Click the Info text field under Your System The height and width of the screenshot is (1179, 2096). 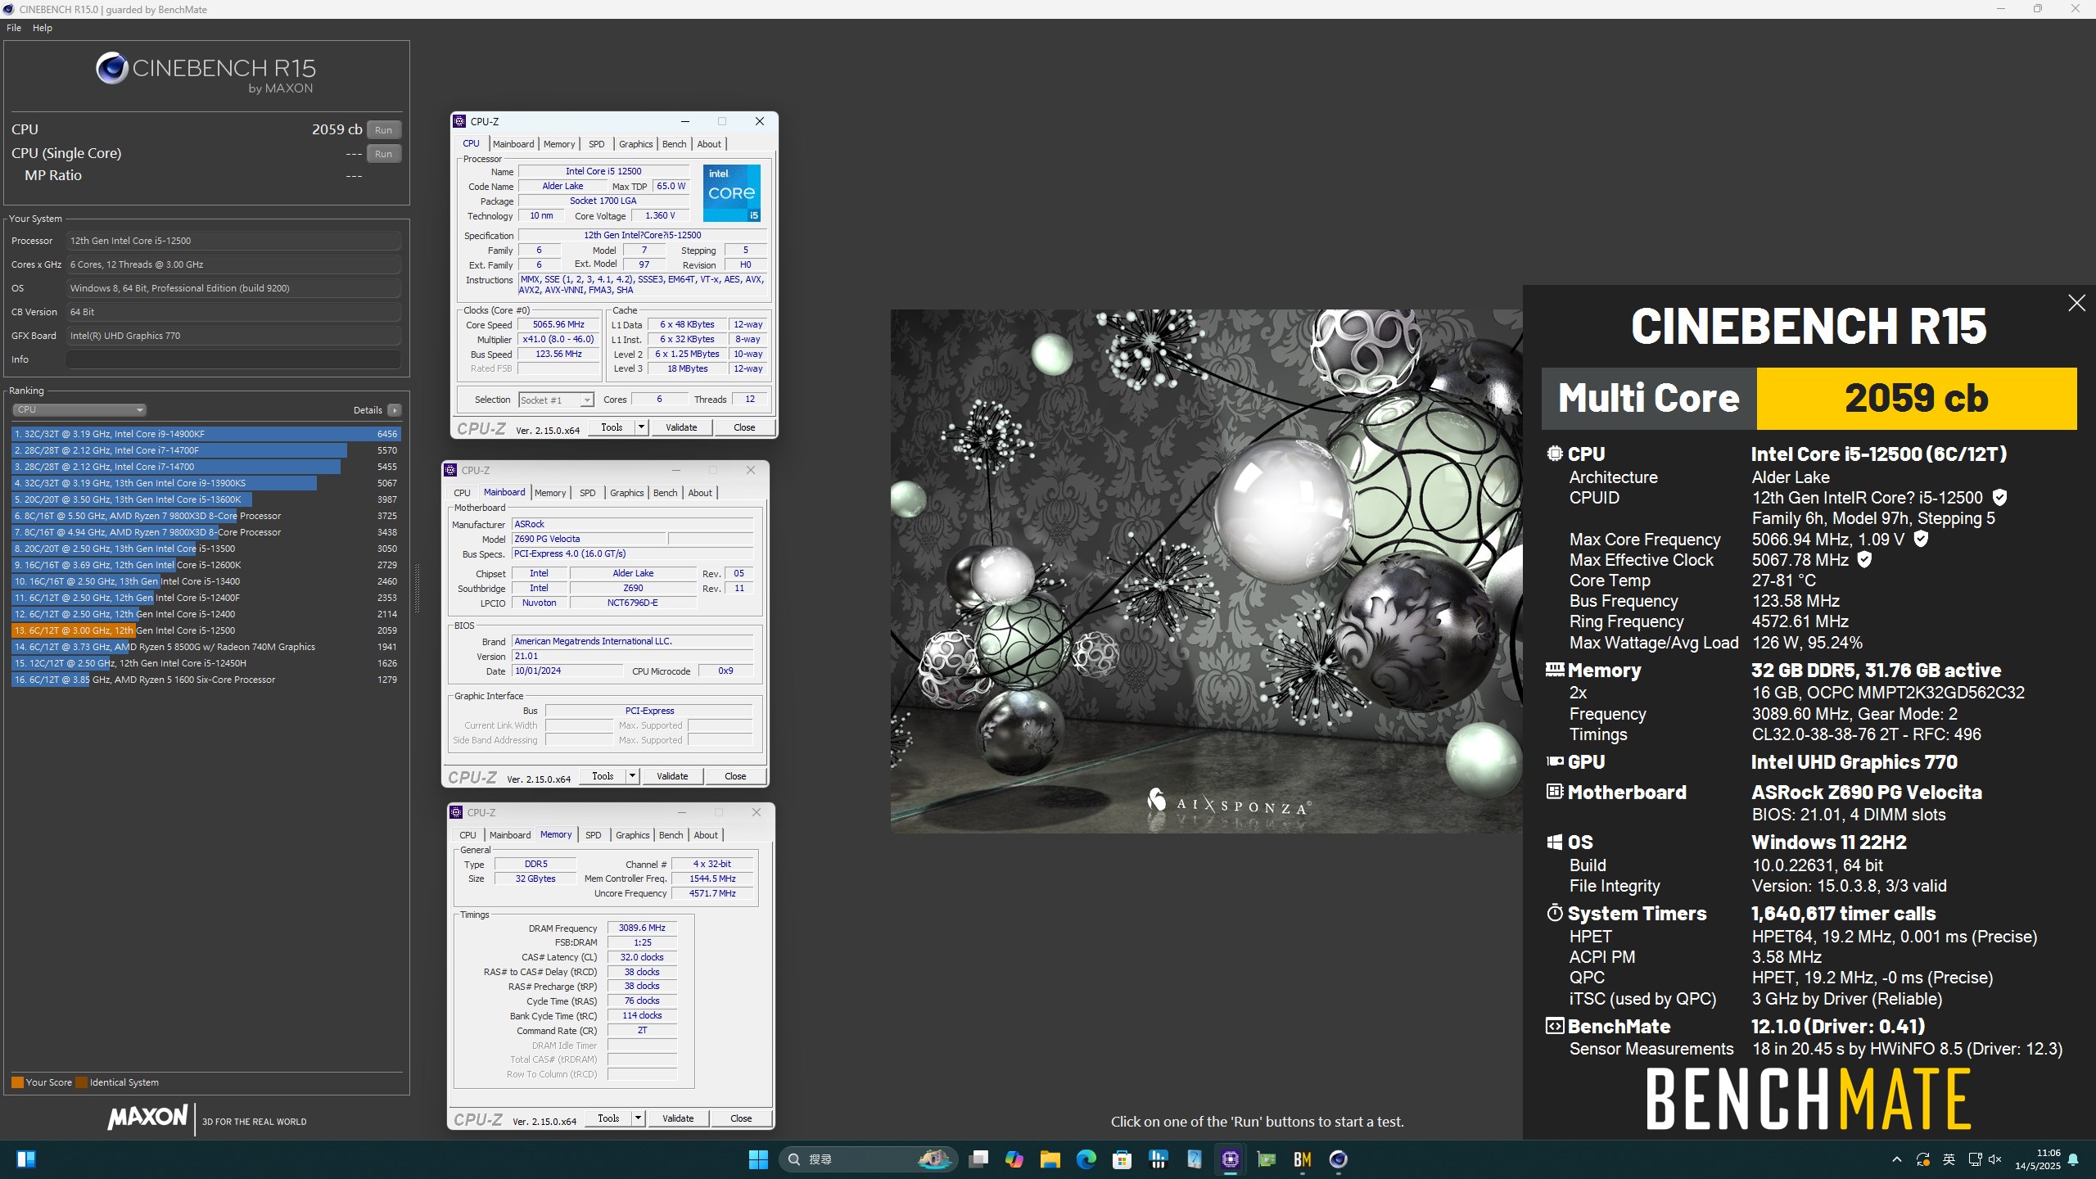pyautogui.click(x=233, y=359)
